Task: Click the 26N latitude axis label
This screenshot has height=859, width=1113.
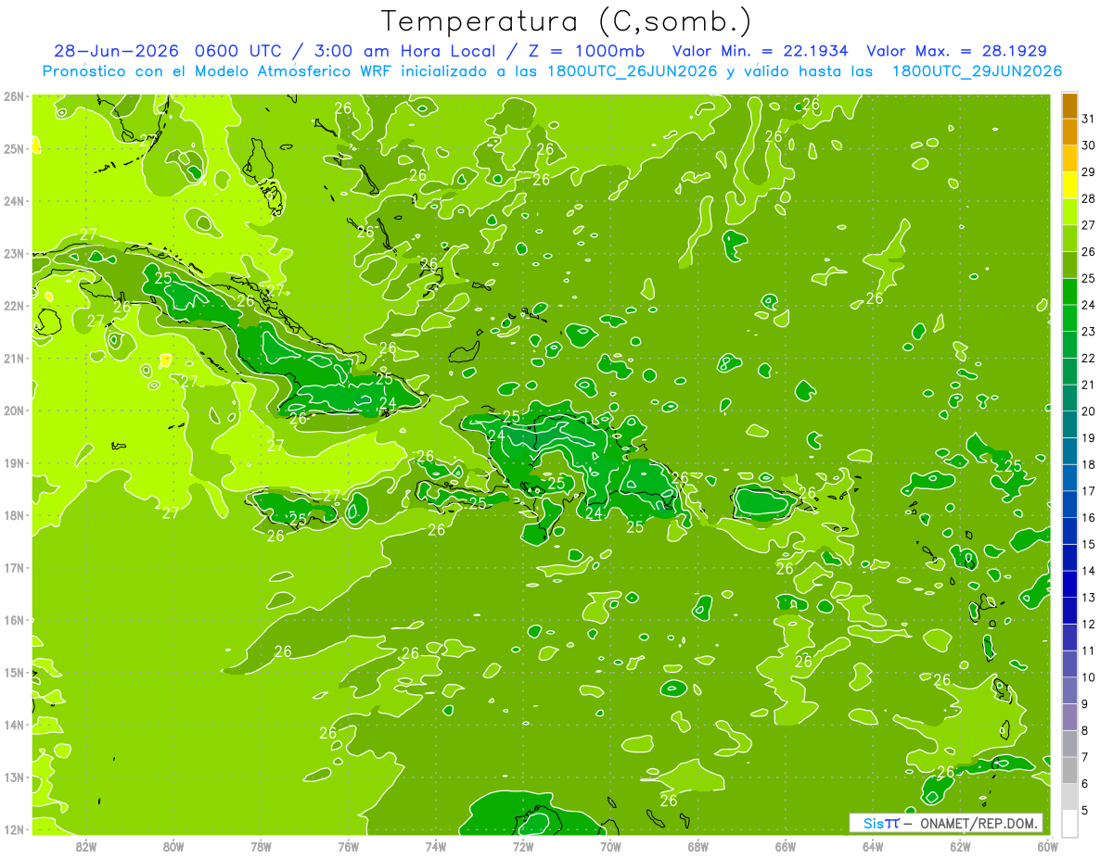Action: (13, 96)
